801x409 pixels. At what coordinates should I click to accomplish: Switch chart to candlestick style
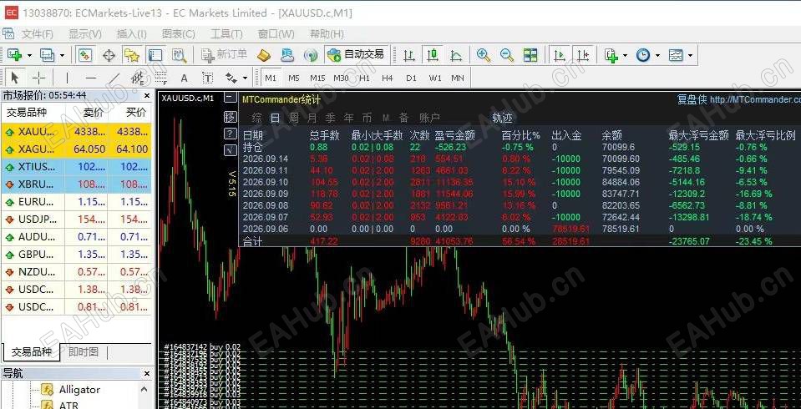click(x=433, y=55)
